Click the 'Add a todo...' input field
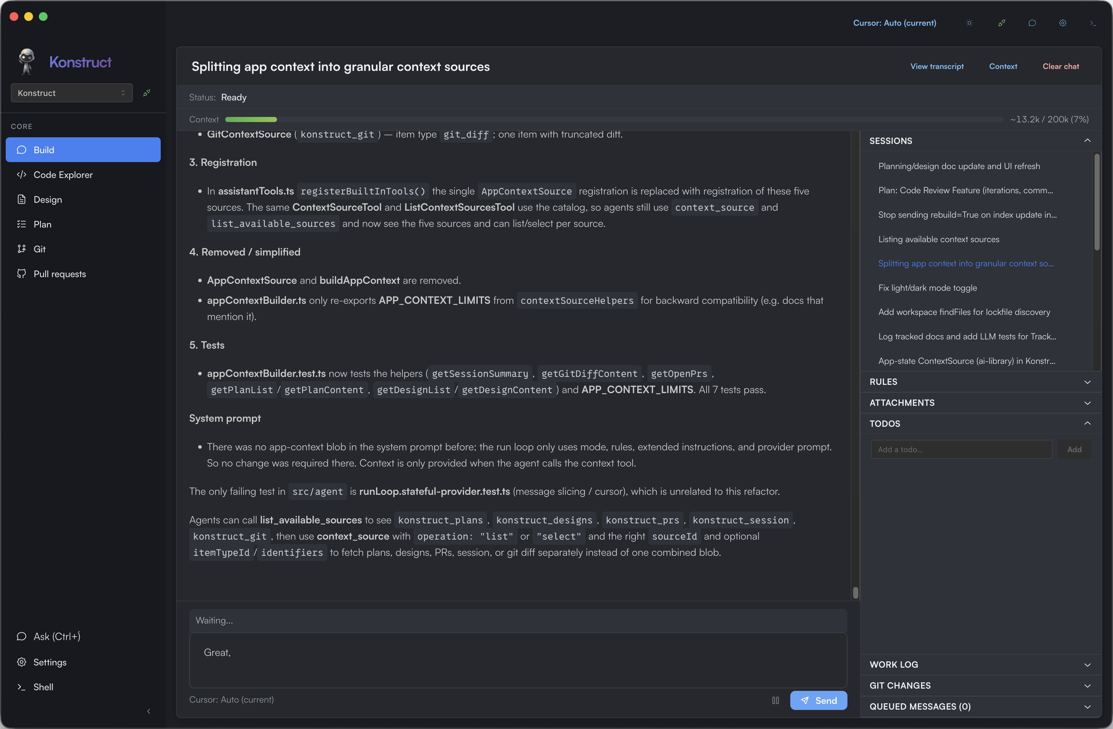 click(x=961, y=449)
